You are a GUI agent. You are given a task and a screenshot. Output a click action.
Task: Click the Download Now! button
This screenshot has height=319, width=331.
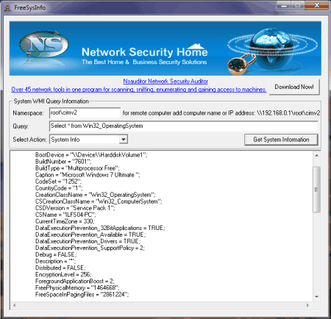point(294,87)
